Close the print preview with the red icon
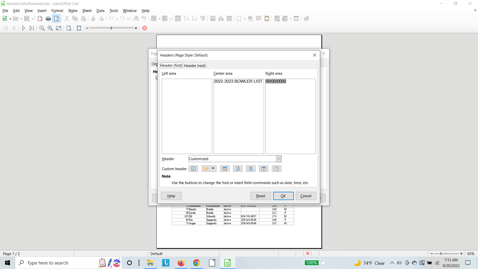The width and height of the screenshot is (478, 269). click(144, 28)
